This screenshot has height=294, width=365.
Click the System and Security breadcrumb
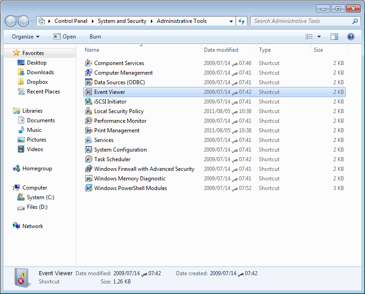point(122,21)
